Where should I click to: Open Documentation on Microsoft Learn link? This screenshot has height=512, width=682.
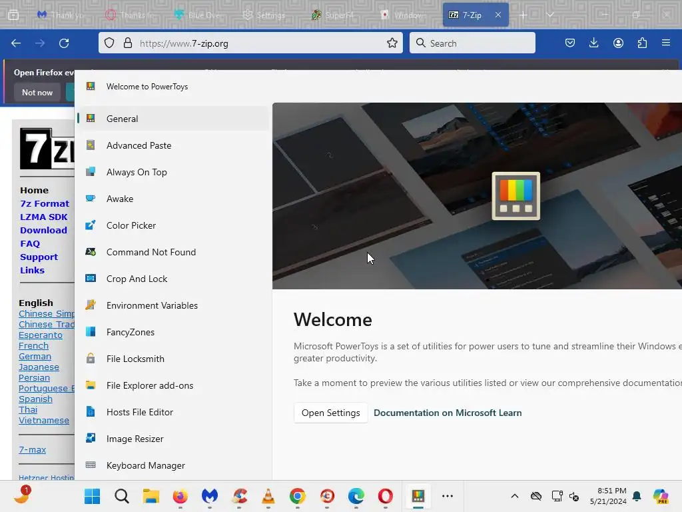pos(448,413)
